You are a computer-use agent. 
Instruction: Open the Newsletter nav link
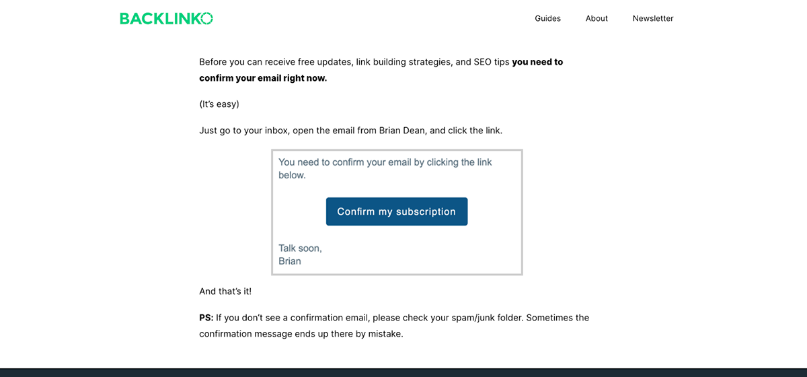click(652, 18)
